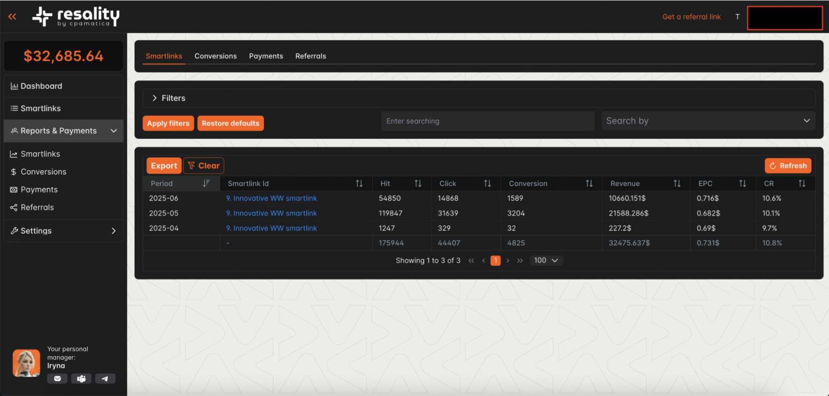Viewport: 829px width, 396px height.
Task: Sort by Hit column arrows
Action: click(x=418, y=183)
